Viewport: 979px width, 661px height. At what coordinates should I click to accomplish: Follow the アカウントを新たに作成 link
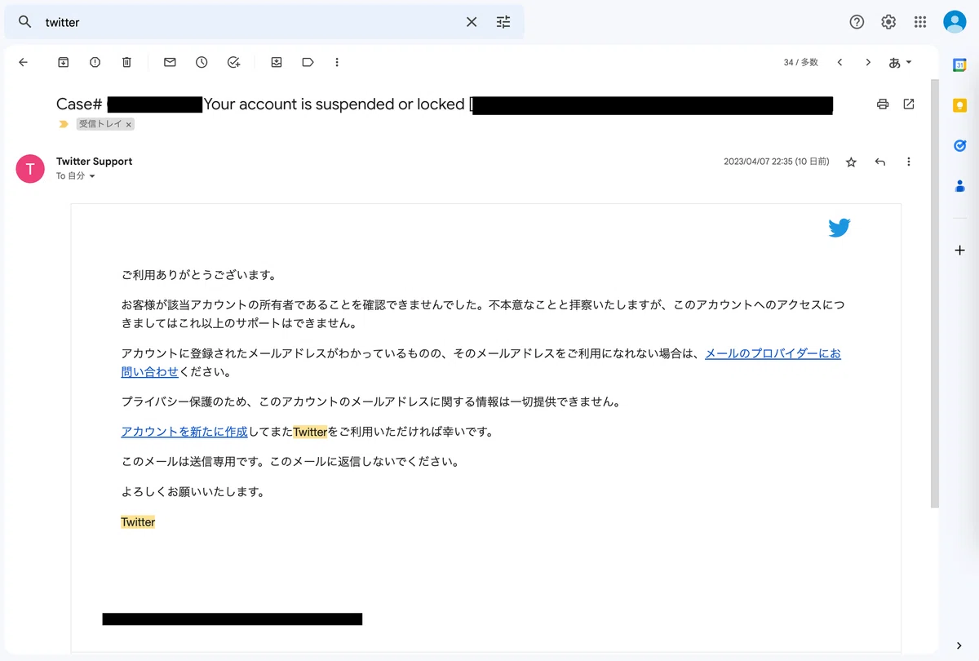click(184, 432)
